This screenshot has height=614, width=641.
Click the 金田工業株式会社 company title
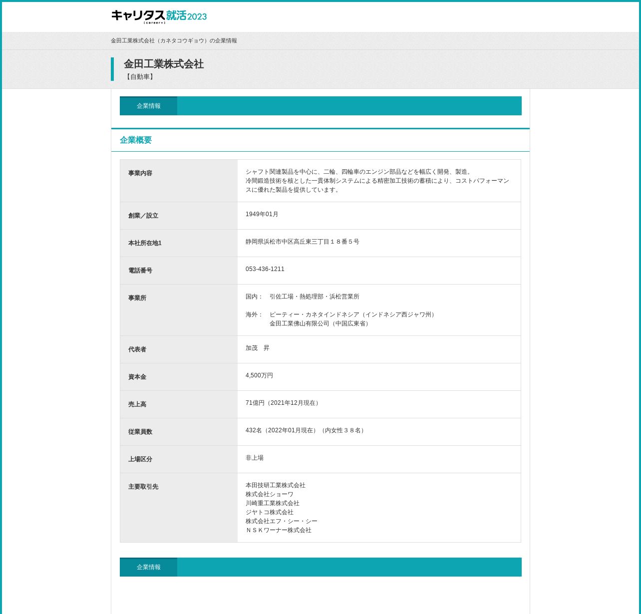pos(164,64)
